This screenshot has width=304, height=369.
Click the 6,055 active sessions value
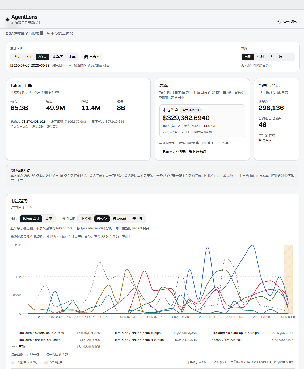[265, 141]
